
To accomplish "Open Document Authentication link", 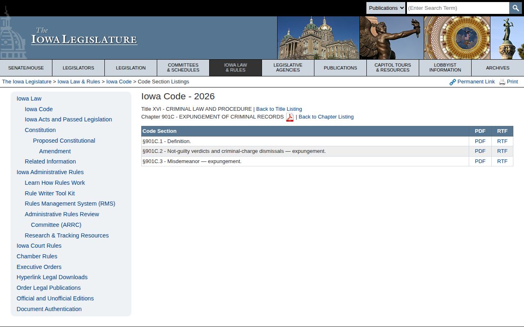I will point(49,309).
